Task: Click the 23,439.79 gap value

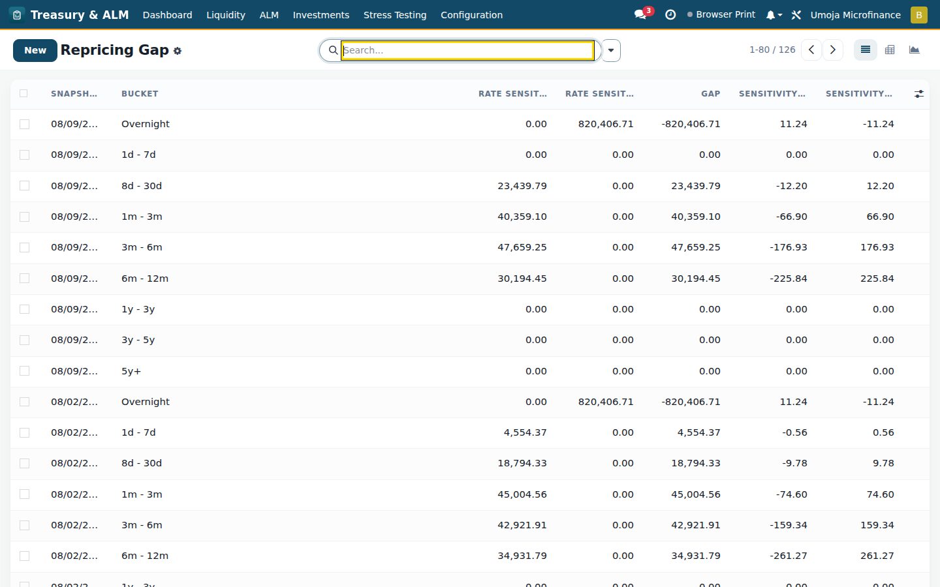Action: (x=696, y=186)
